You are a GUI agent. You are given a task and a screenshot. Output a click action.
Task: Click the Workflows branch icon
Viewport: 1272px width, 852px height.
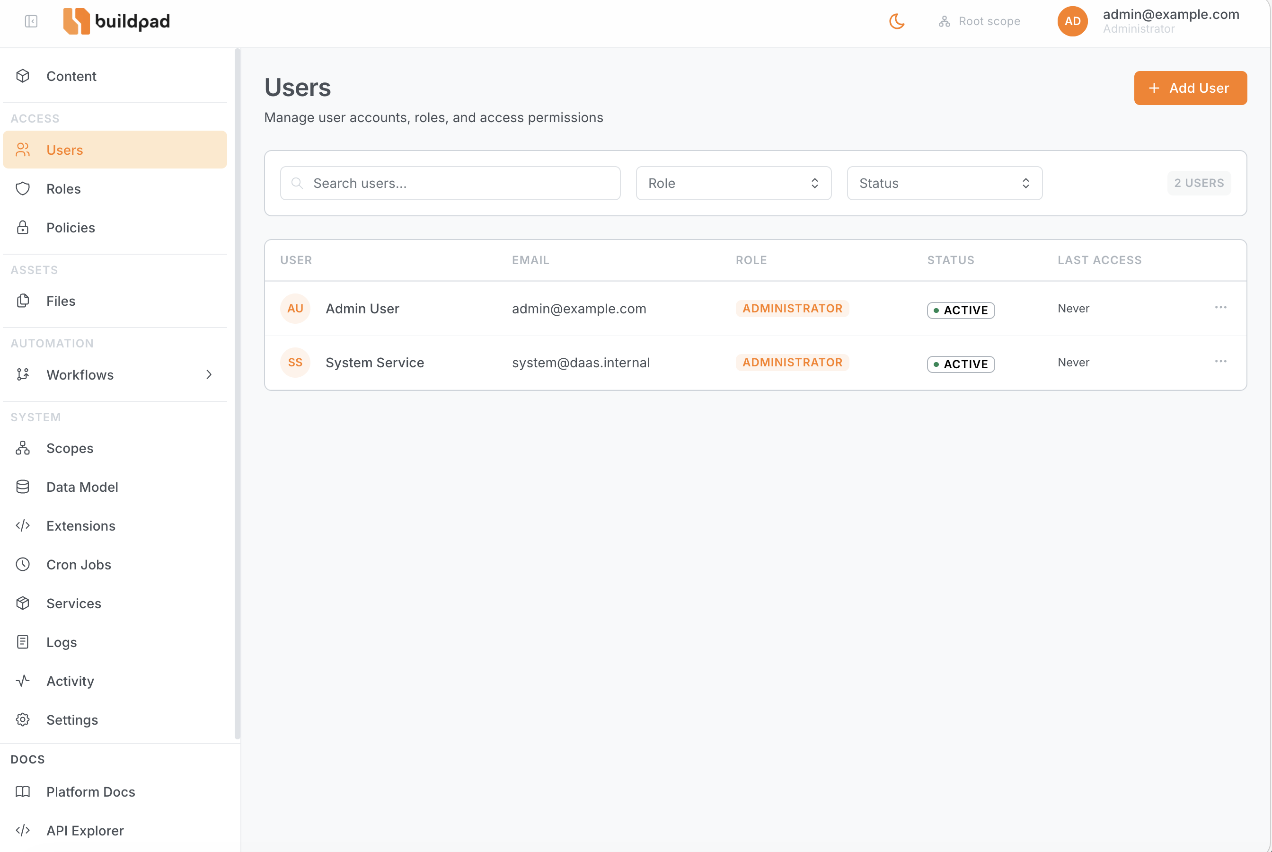(23, 375)
